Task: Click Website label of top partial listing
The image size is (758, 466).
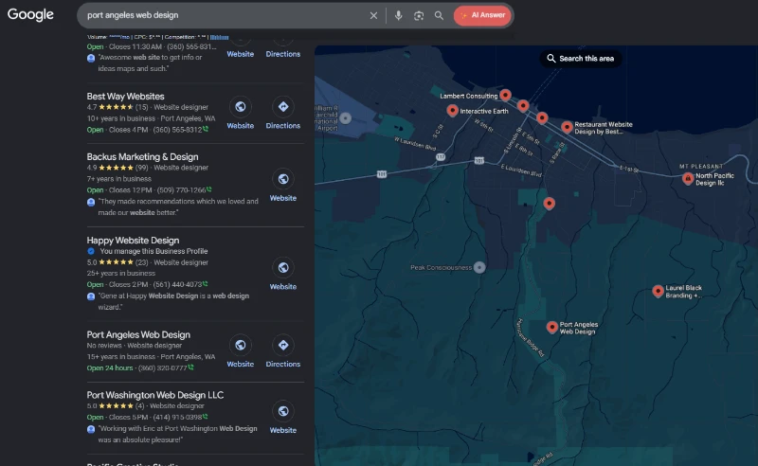Action: pyautogui.click(x=241, y=54)
